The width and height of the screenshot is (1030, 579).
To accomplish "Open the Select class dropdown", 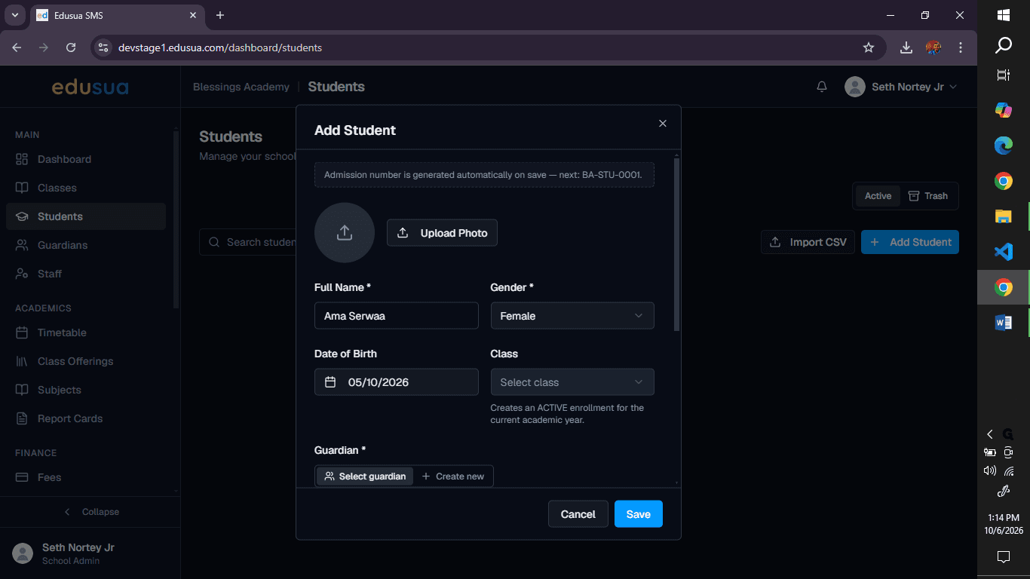I will [x=572, y=382].
